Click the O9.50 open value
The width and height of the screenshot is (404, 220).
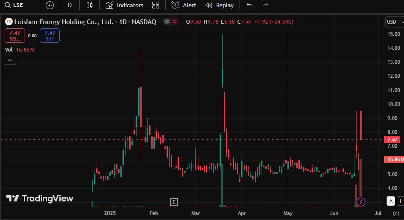pos(193,22)
